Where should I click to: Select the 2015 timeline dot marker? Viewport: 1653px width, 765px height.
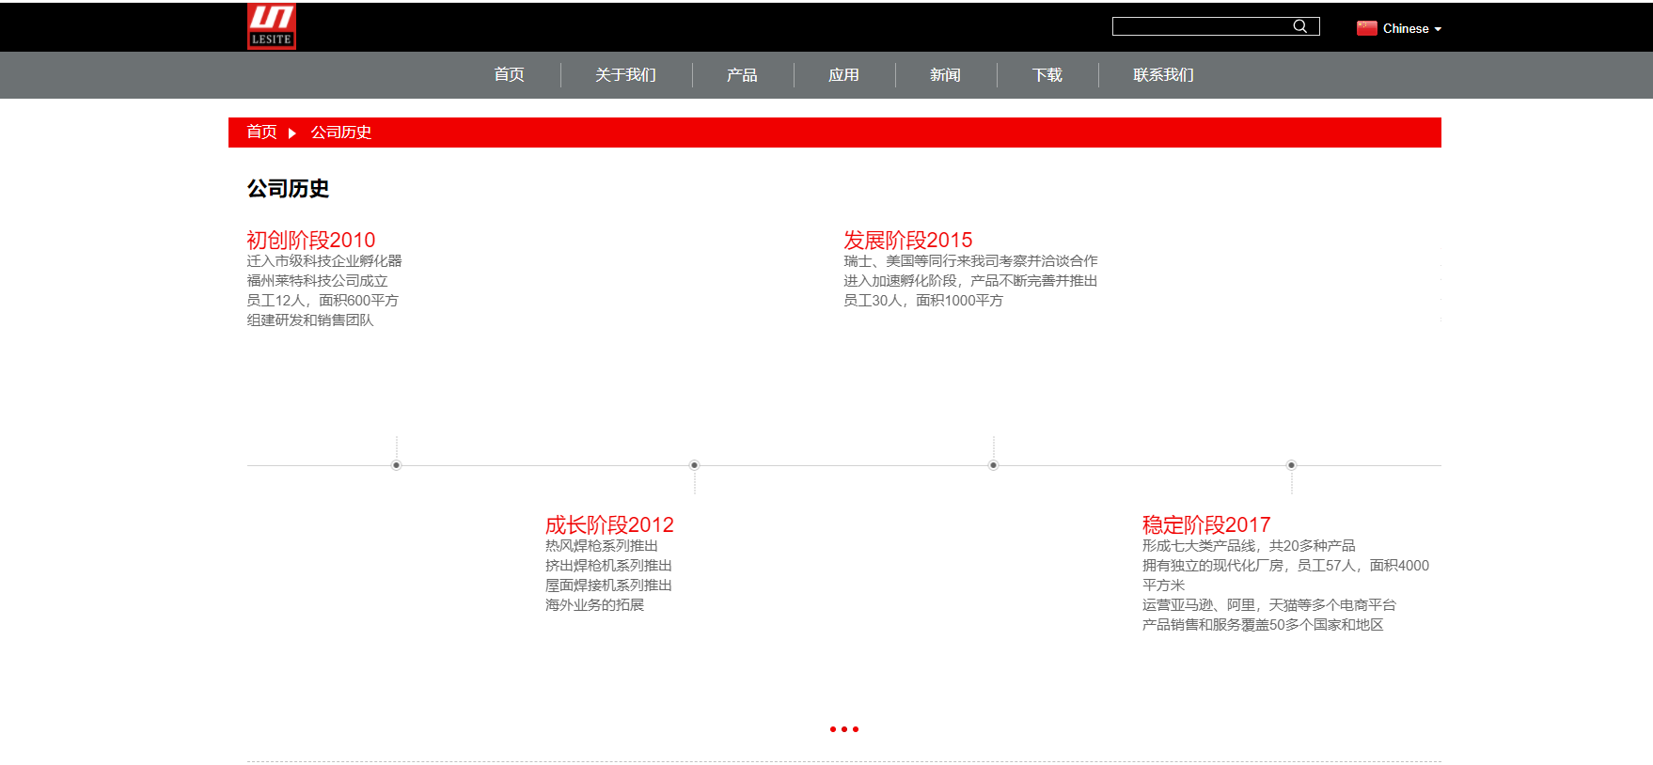pos(993,465)
